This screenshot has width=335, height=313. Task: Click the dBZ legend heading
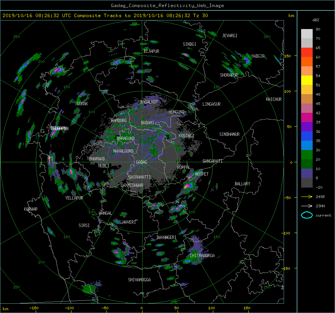point(316,20)
